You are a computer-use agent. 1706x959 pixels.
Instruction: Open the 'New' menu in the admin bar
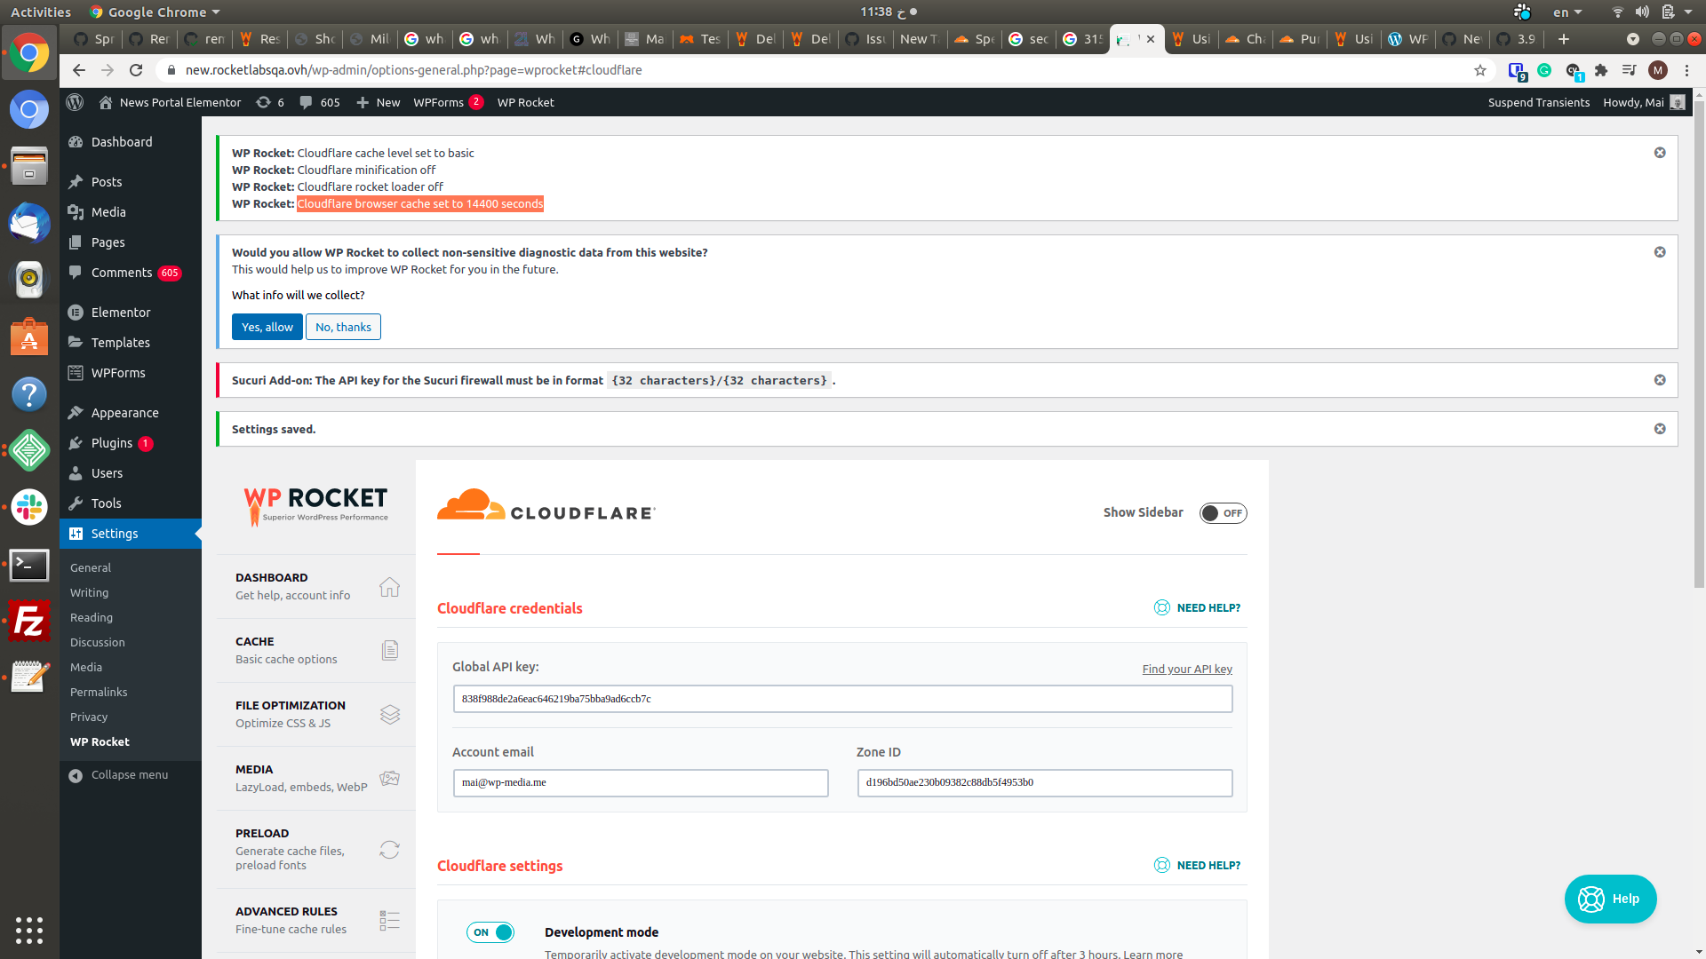point(378,102)
